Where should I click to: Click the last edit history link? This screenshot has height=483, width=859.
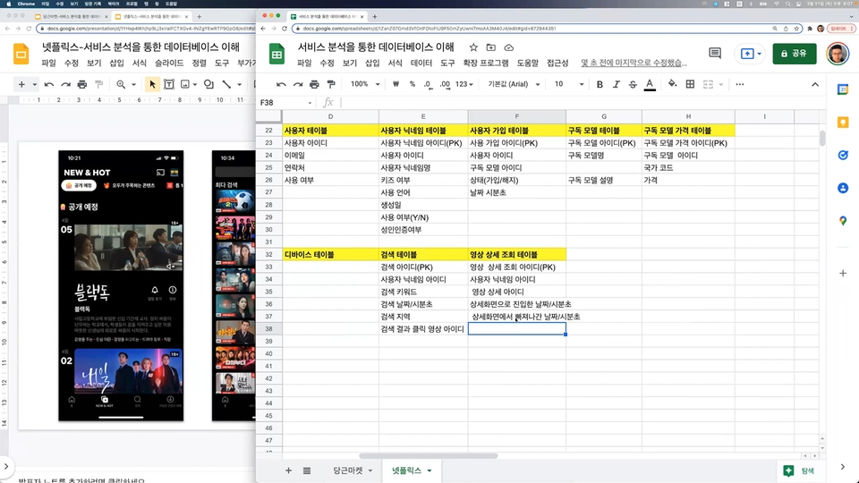tap(634, 64)
